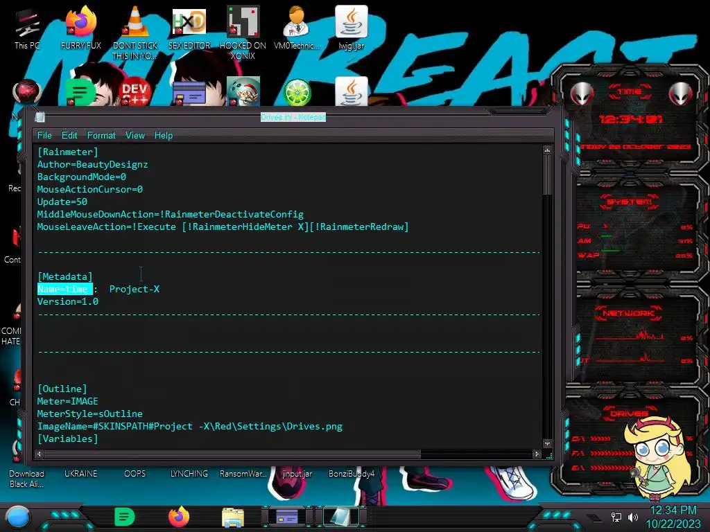710x532 pixels.
Task: Open the DEV C++ desktop icon
Action: [135, 92]
